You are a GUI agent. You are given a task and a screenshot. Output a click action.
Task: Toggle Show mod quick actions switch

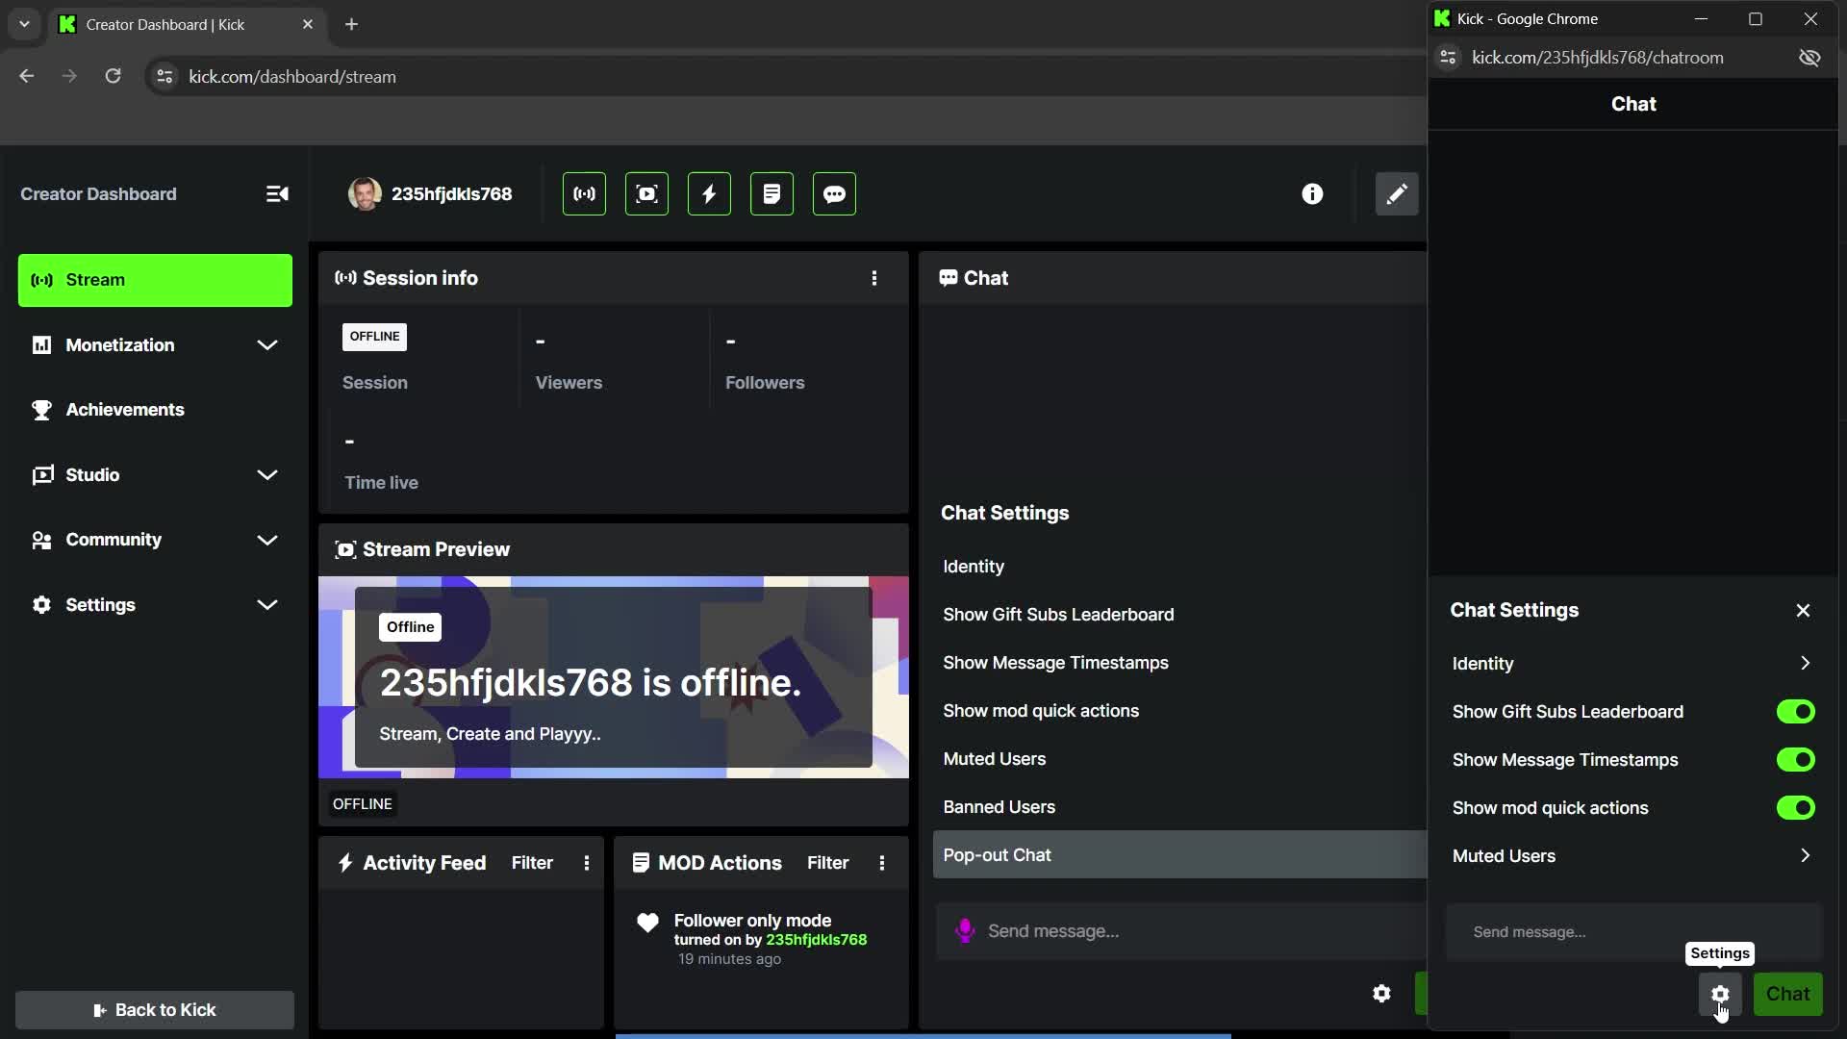click(x=1795, y=808)
